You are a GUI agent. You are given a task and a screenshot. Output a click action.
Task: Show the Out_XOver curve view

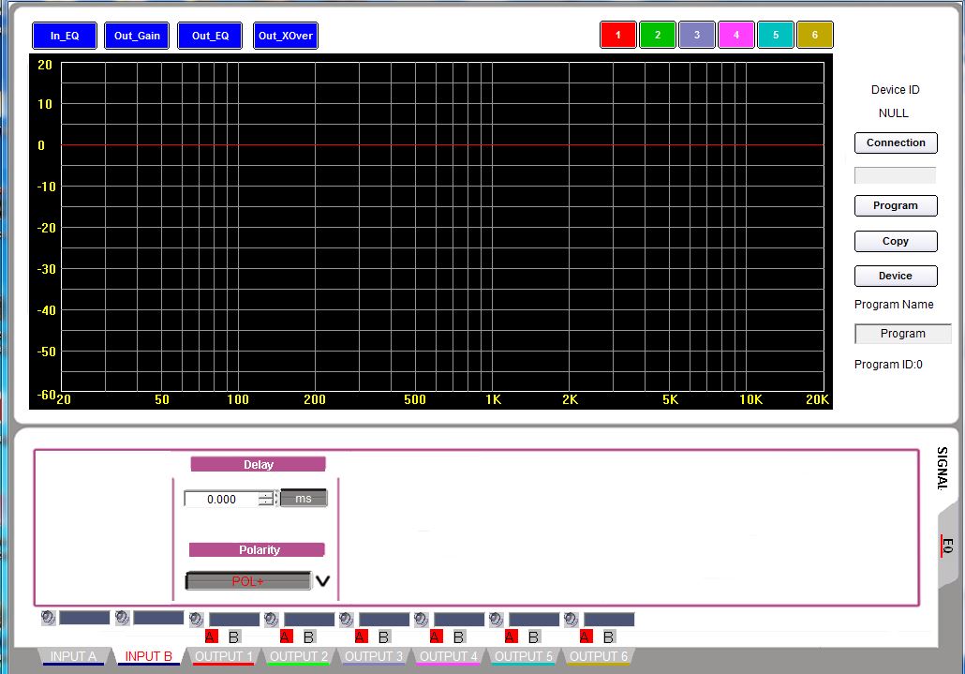[x=286, y=36]
